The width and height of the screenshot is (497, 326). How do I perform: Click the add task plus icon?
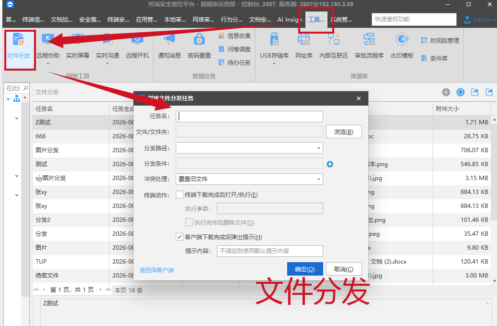coord(446,92)
